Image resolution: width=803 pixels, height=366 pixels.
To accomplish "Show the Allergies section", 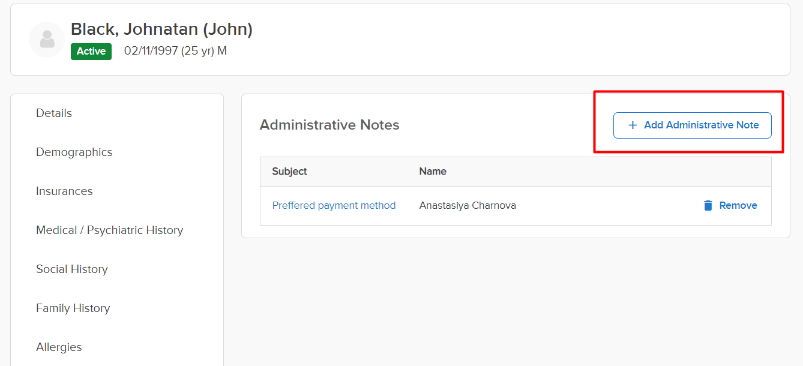I will coord(59,347).
